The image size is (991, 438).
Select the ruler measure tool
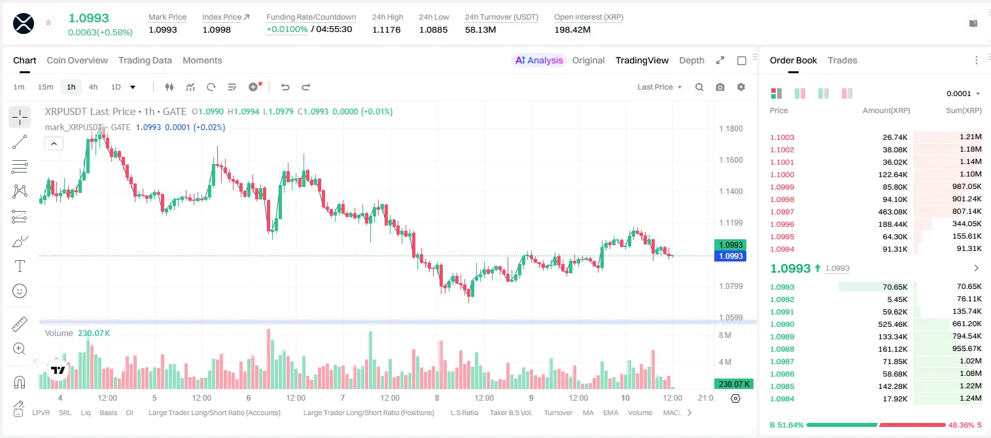point(20,324)
